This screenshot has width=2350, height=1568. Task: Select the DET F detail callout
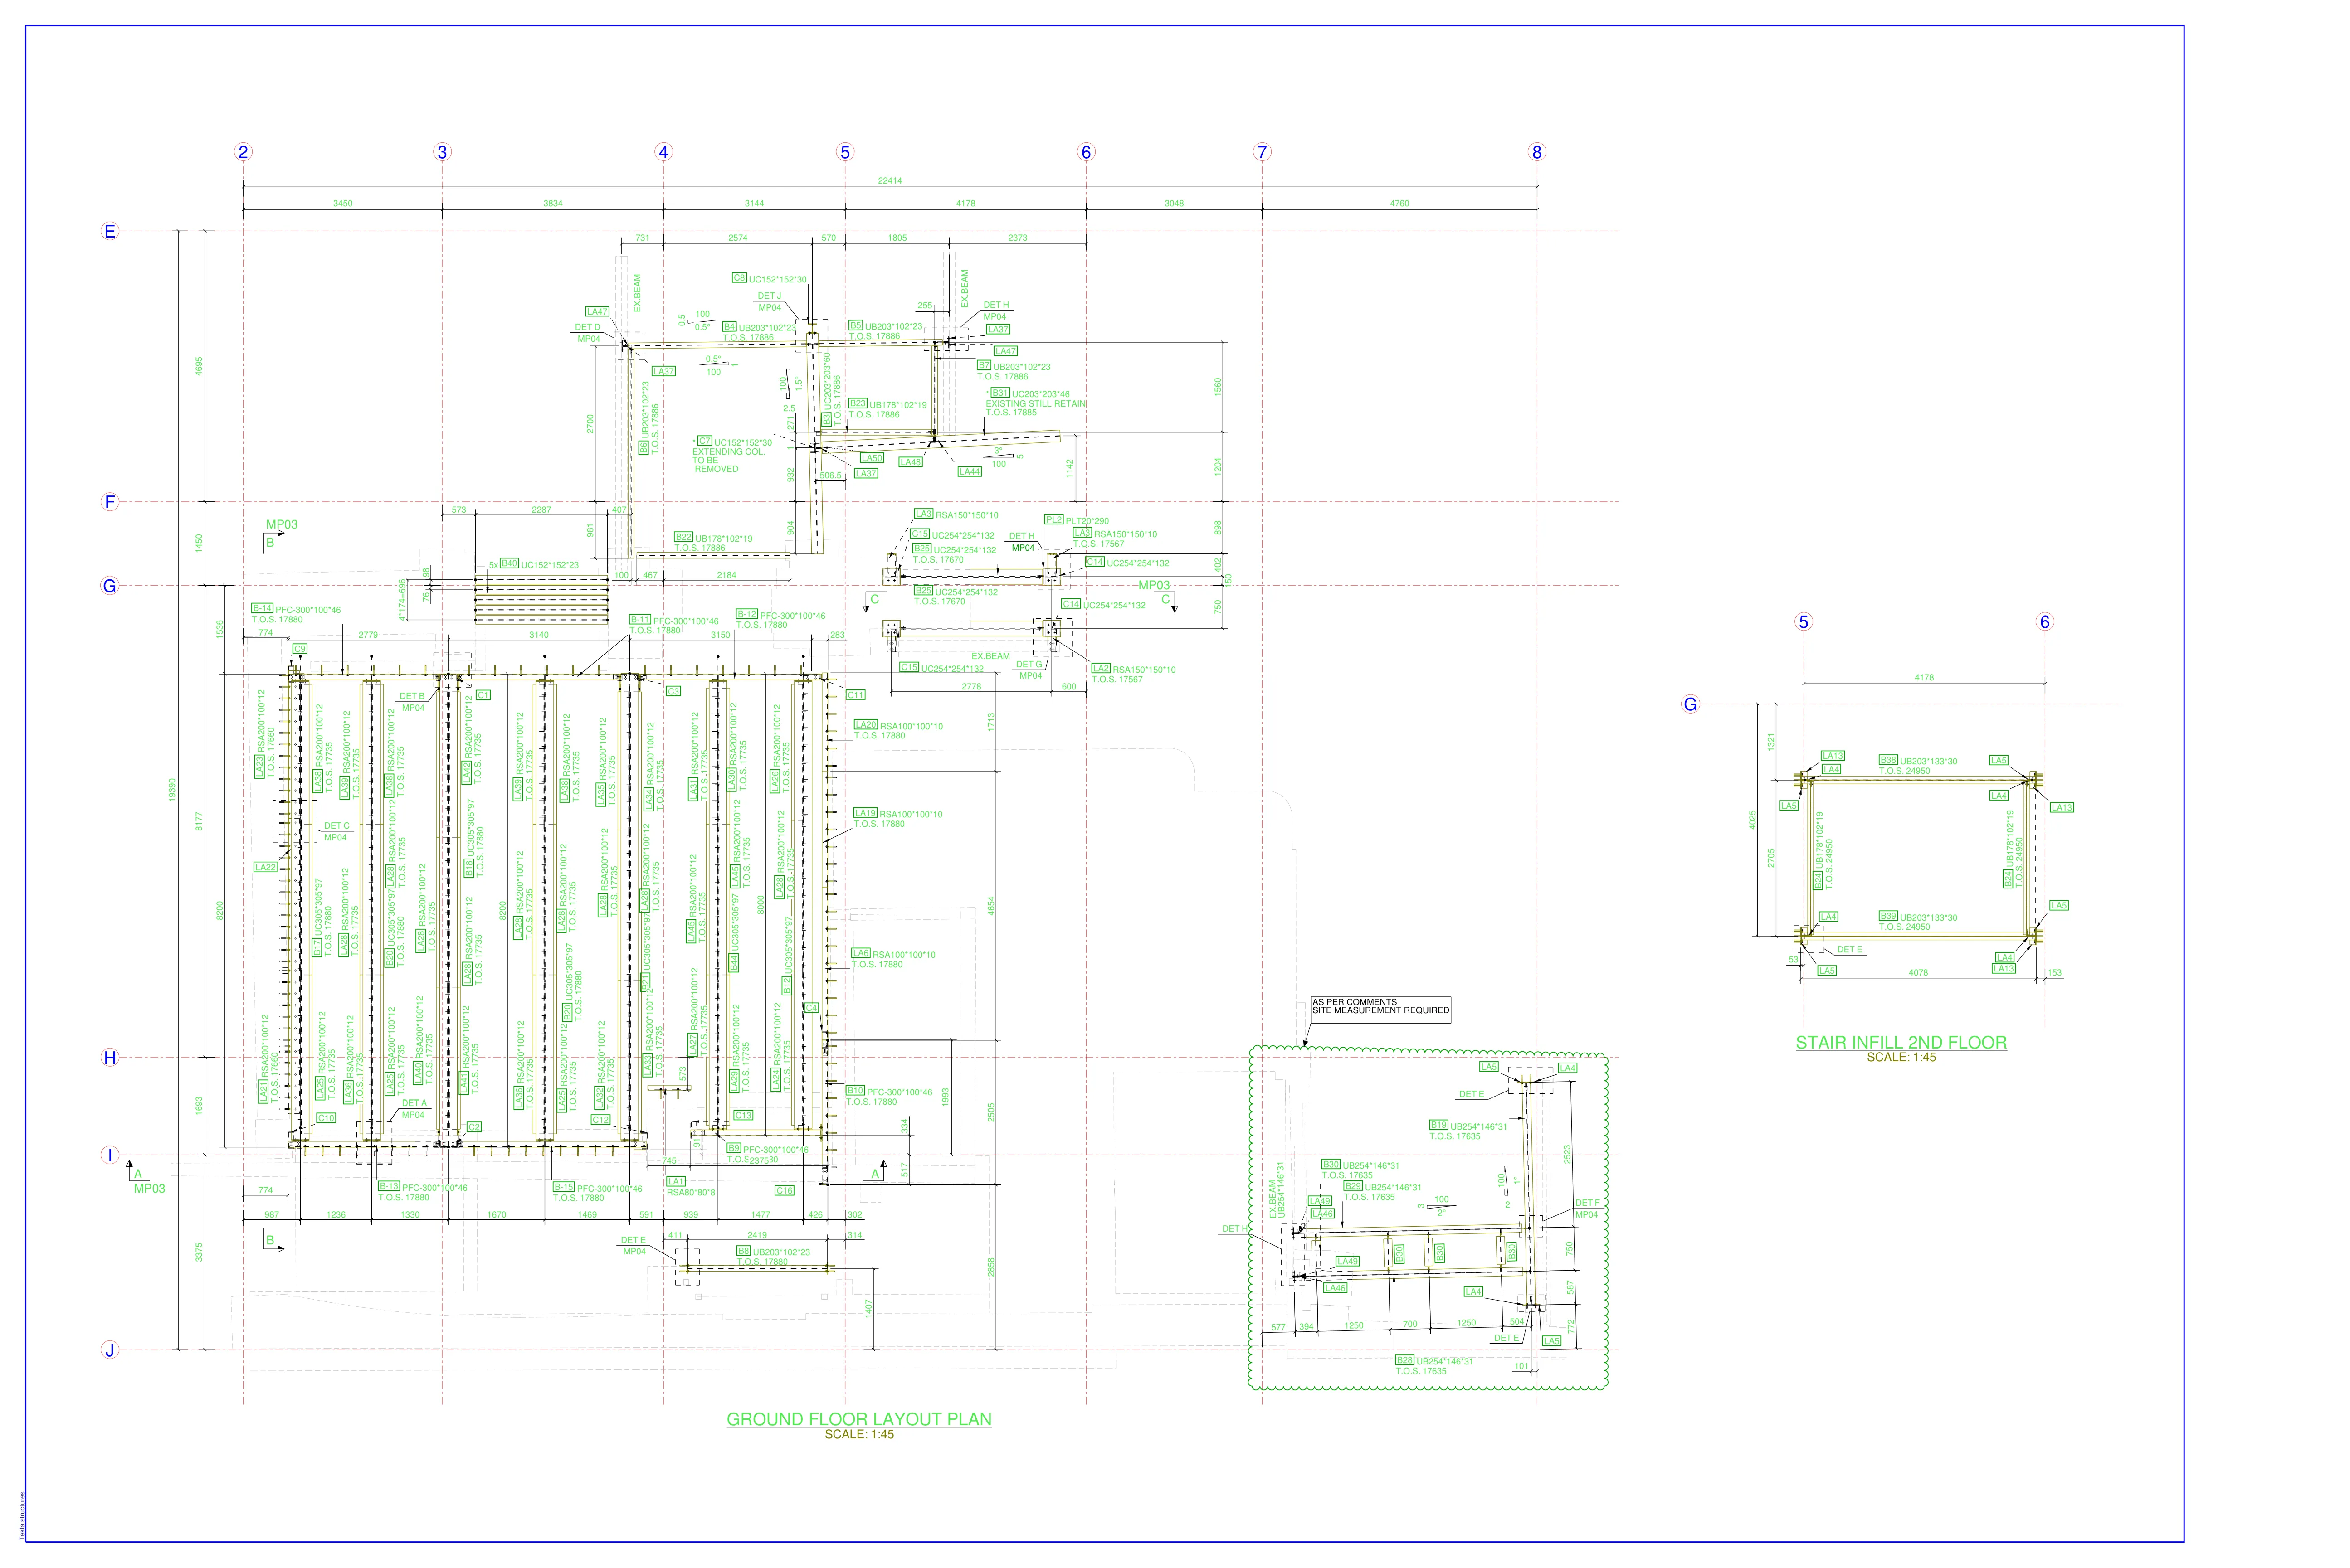1588,1203
